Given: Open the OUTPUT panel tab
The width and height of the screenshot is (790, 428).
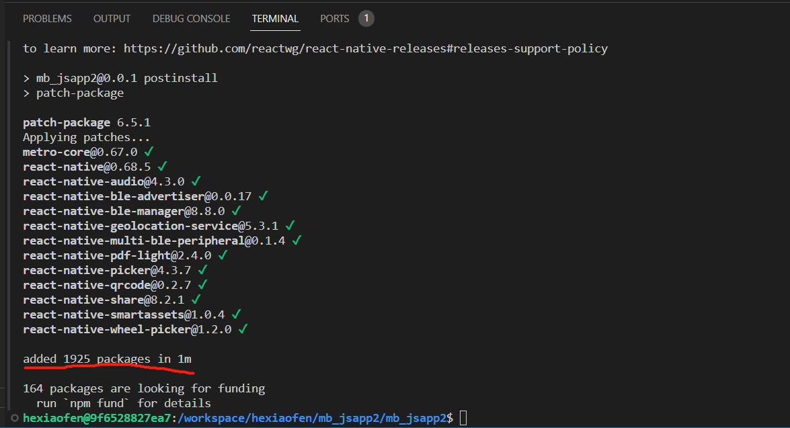Looking at the screenshot, I should [112, 19].
